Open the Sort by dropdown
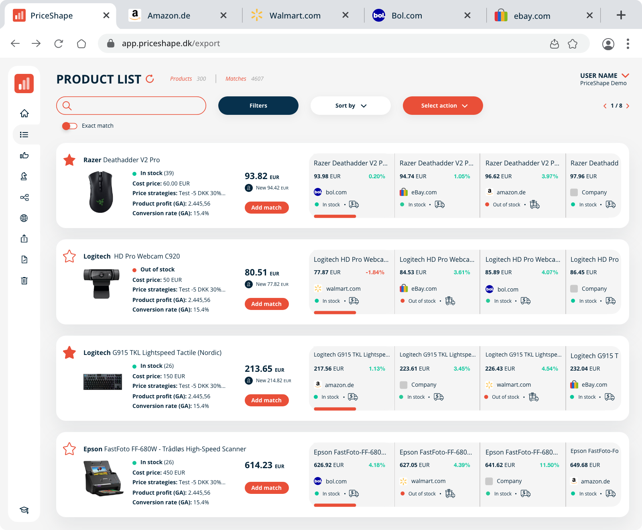 point(351,106)
